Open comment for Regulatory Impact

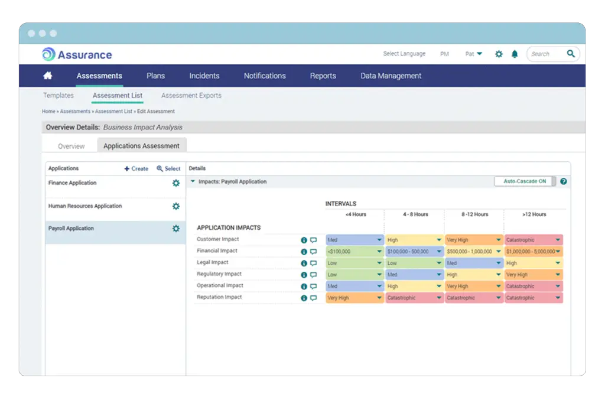tap(313, 275)
